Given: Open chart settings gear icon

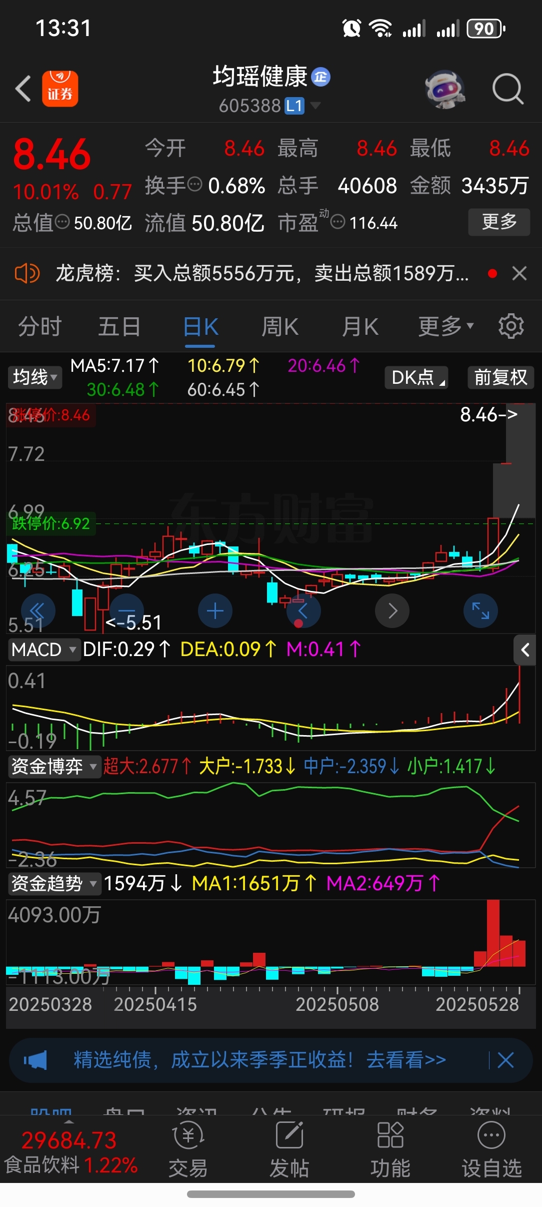Looking at the screenshot, I should [511, 326].
